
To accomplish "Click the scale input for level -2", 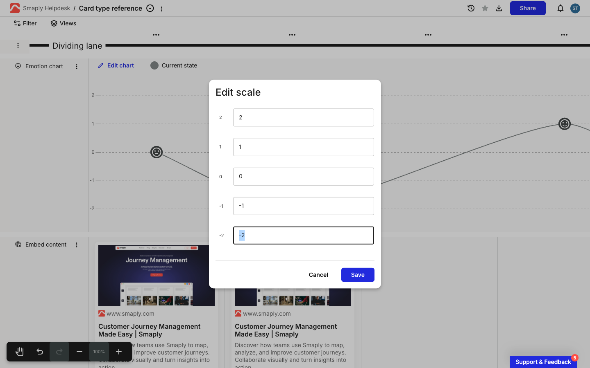I will click(x=304, y=235).
